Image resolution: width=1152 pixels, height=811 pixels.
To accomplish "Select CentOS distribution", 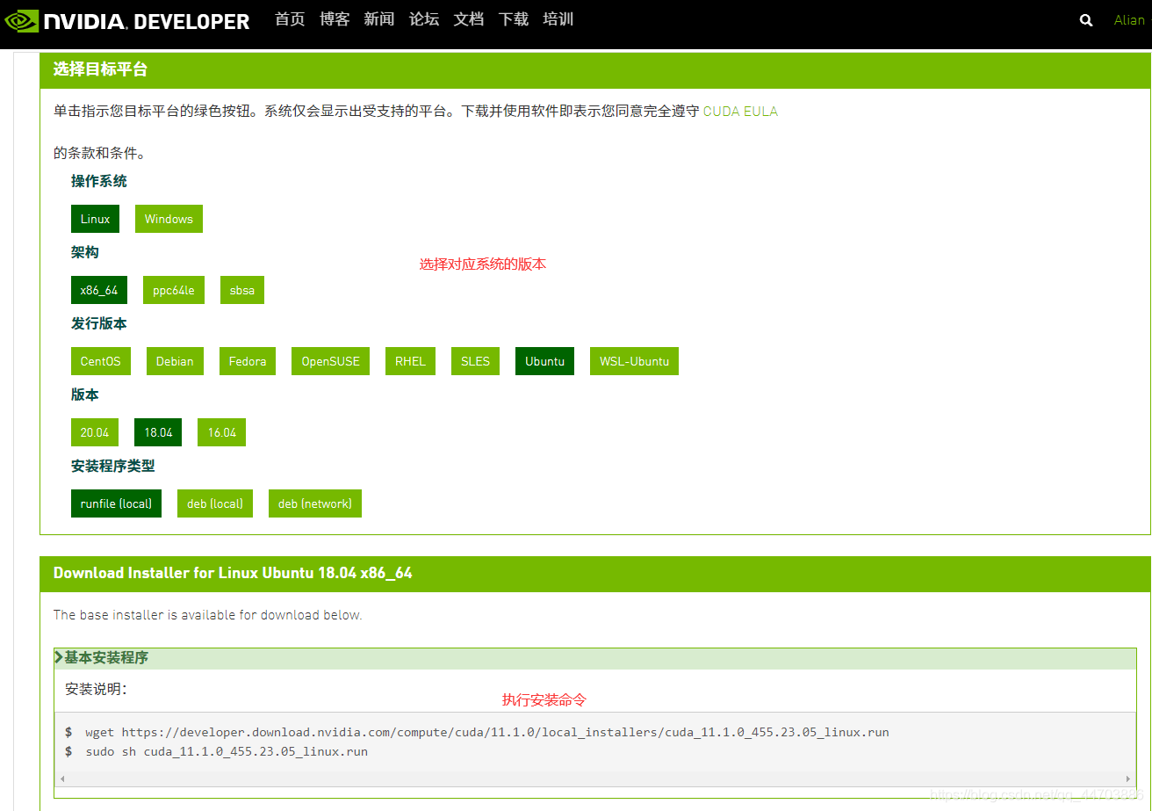I will (101, 361).
